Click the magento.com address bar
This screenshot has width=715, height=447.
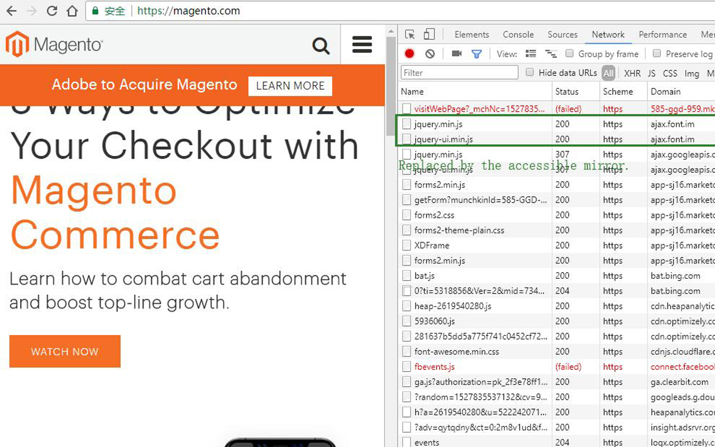click(x=399, y=11)
